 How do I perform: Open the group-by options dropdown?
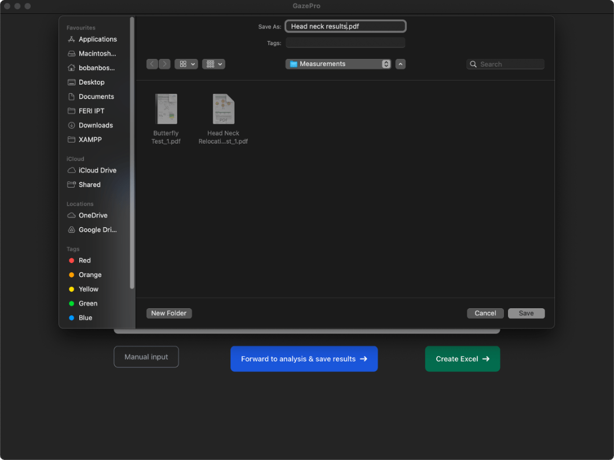(213, 64)
